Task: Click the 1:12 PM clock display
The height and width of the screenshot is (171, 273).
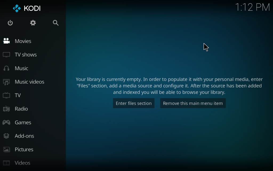Action: pyautogui.click(x=252, y=7)
